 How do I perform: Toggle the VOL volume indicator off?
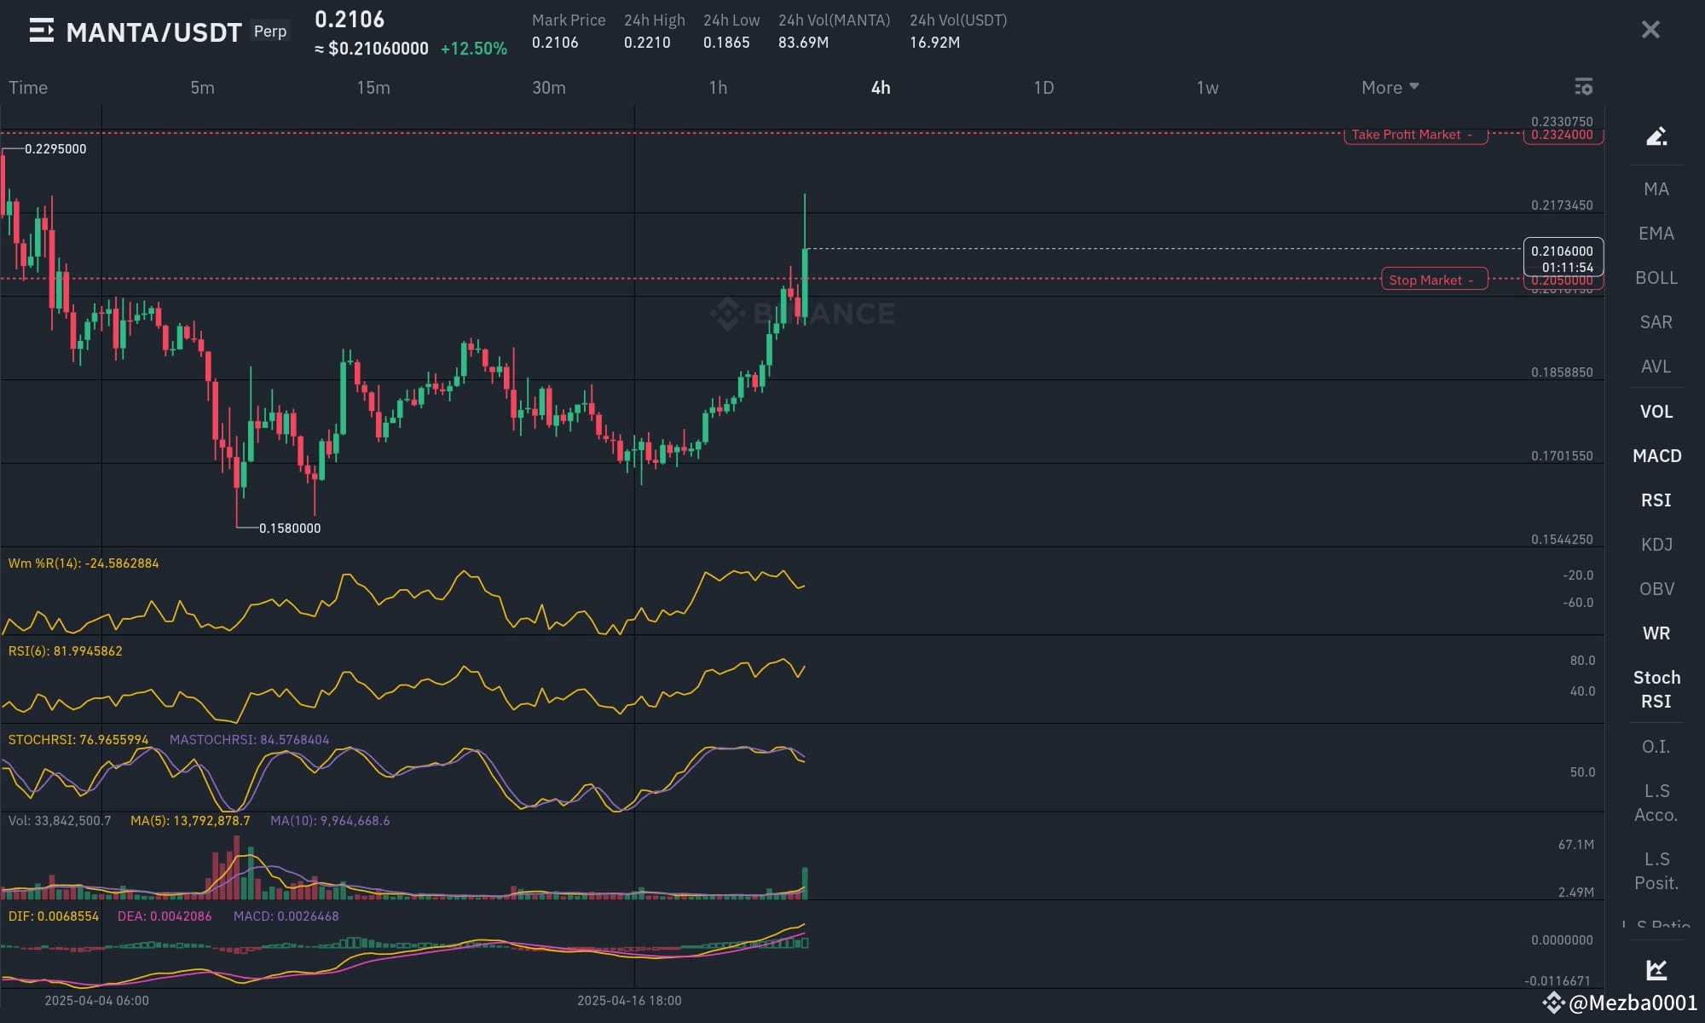click(1655, 411)
